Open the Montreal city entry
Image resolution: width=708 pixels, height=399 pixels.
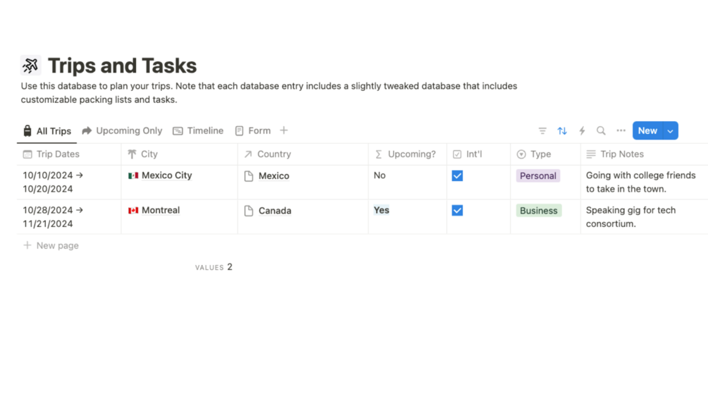point(161,210)
